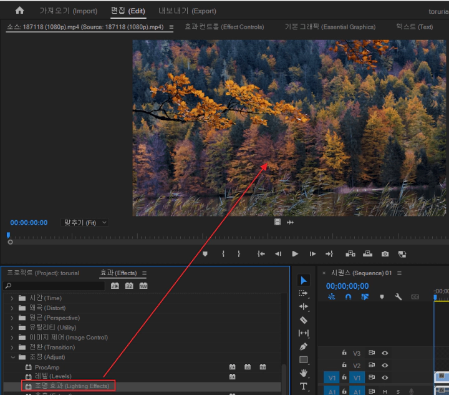Screen dimensions: 449x395
Task: Filter by 32-bit Color effects icon
Action: coord(129,286)
